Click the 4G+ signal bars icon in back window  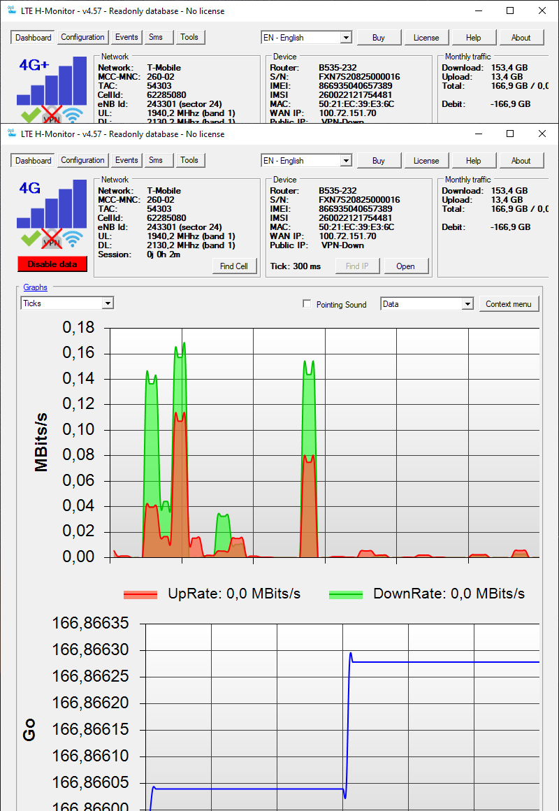(x=52, y=81)
